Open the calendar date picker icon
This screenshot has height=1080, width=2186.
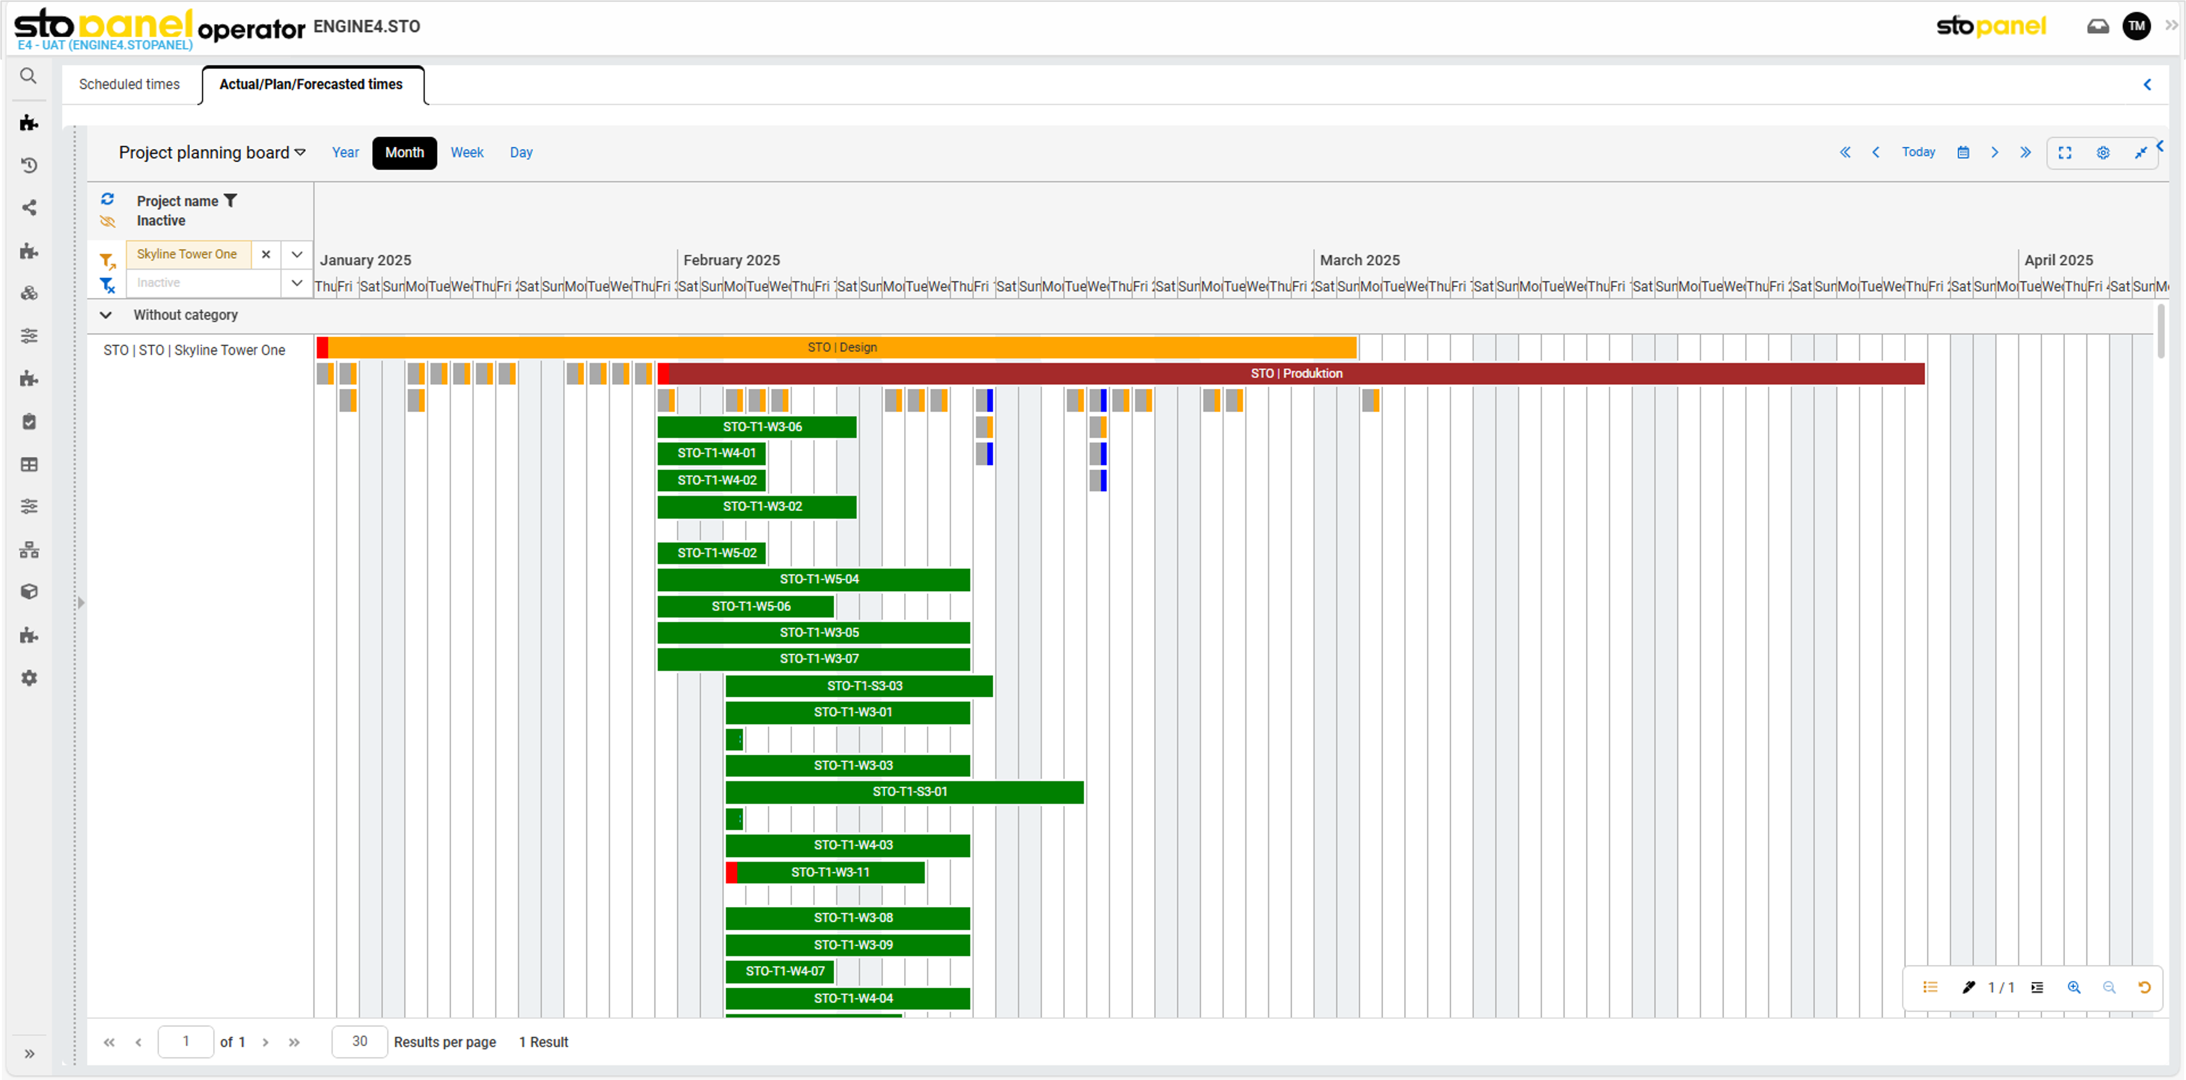coord(1963,153)
